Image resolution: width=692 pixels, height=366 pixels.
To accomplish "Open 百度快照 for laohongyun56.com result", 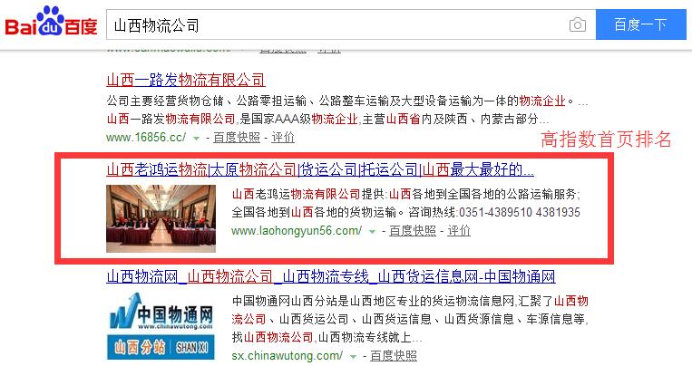I will coord(412,231).
